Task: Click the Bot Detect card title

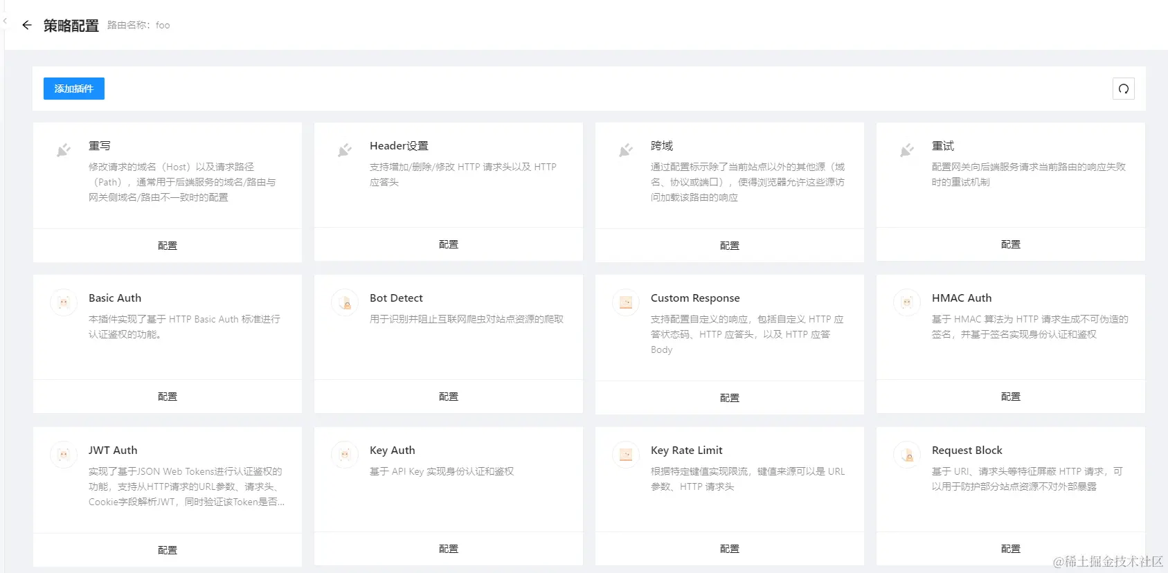Action: tap(396, 298)
